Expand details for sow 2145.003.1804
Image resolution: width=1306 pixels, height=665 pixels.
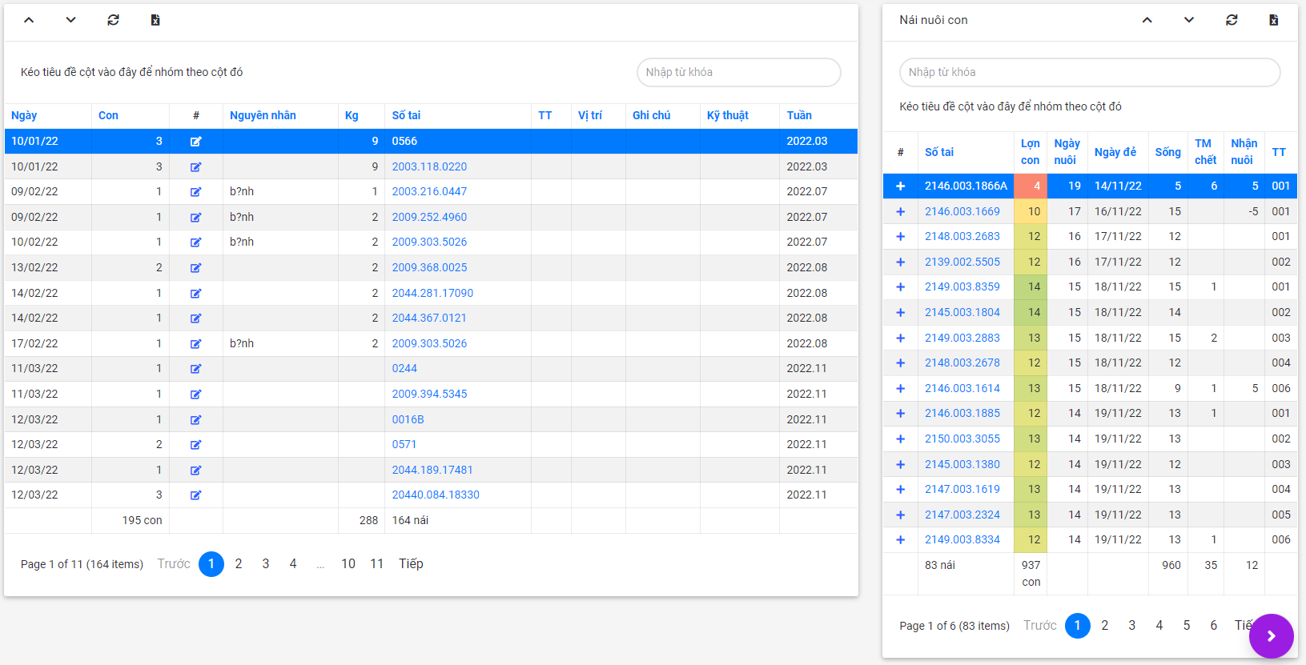click(x=901, y=312)
